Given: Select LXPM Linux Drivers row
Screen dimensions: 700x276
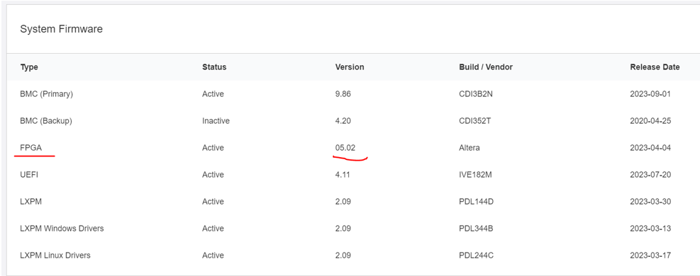Looking at the screenshot, I should pyautogui.click(x=353, y=255).
